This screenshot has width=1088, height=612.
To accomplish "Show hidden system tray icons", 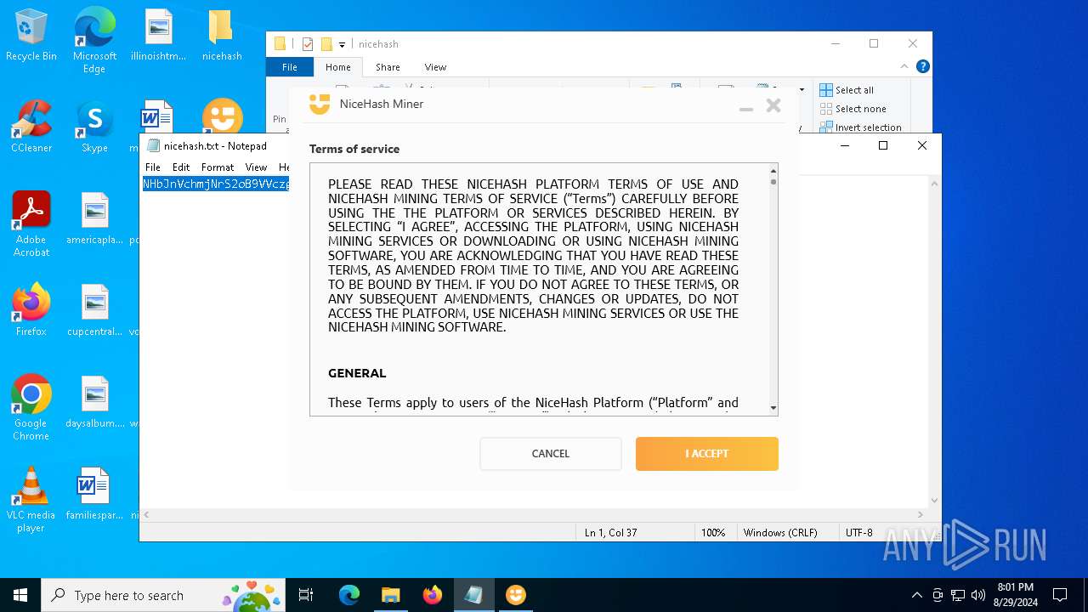I will click(x=916, y=595).
